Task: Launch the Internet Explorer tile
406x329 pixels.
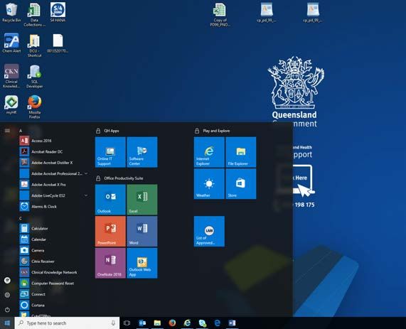Action: pyautogui.click(x=209, y=152)
